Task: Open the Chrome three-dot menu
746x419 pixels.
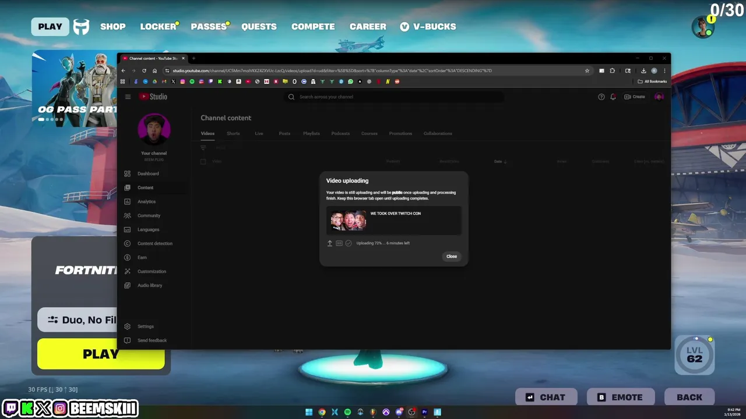Action: coord(664,70)
